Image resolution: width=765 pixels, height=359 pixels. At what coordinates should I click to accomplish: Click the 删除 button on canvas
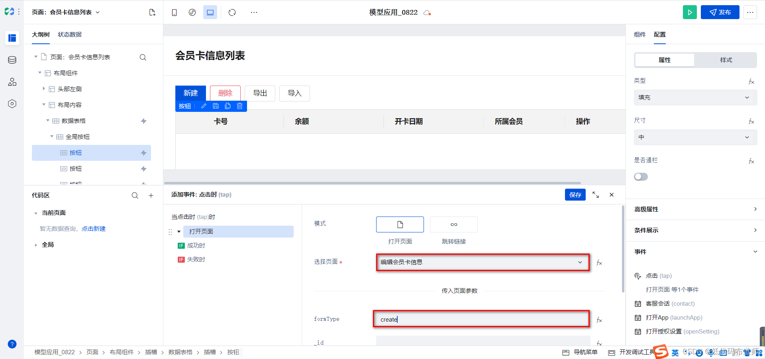[x=225, y=93]
